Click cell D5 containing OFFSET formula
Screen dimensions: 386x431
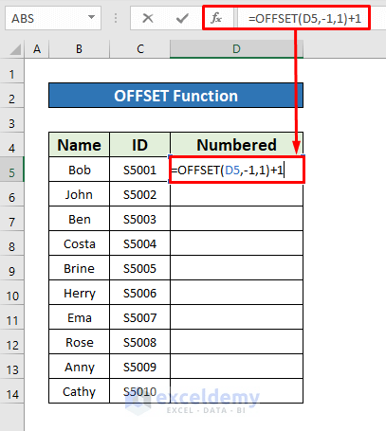(236, 170)
